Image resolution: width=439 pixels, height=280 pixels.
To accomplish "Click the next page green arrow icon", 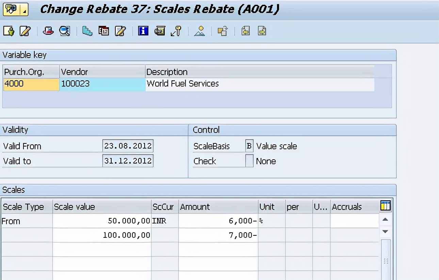I will [262, 31].
